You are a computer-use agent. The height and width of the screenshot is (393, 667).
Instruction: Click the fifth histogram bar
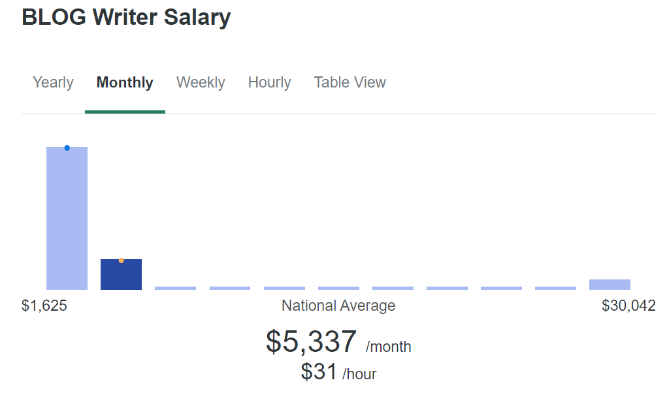point(284,288)
